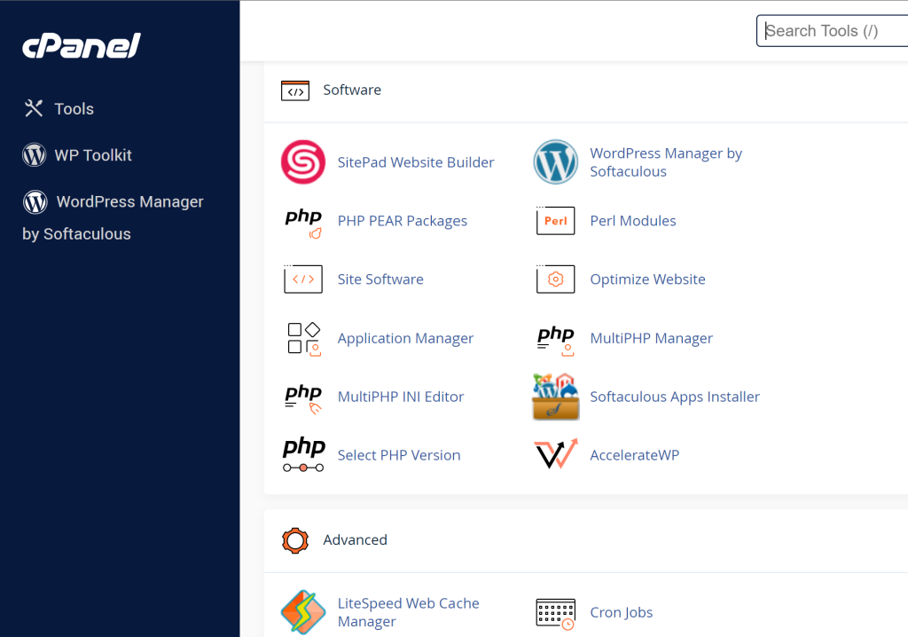Click the LiteSpeed Web Cache Manager icon
The height and width of the screenshot is (637, 908).
click(303, 612)
